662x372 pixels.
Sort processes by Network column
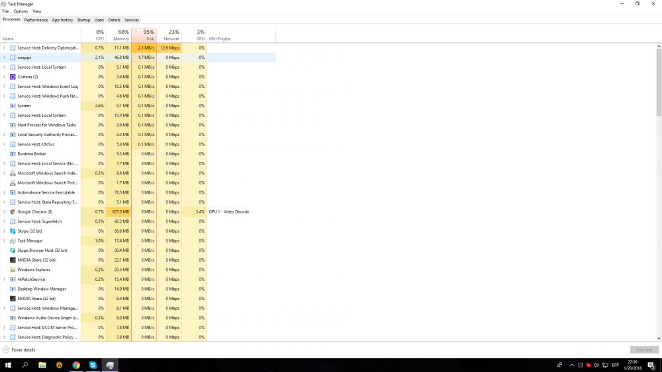(x=169, y=35)
